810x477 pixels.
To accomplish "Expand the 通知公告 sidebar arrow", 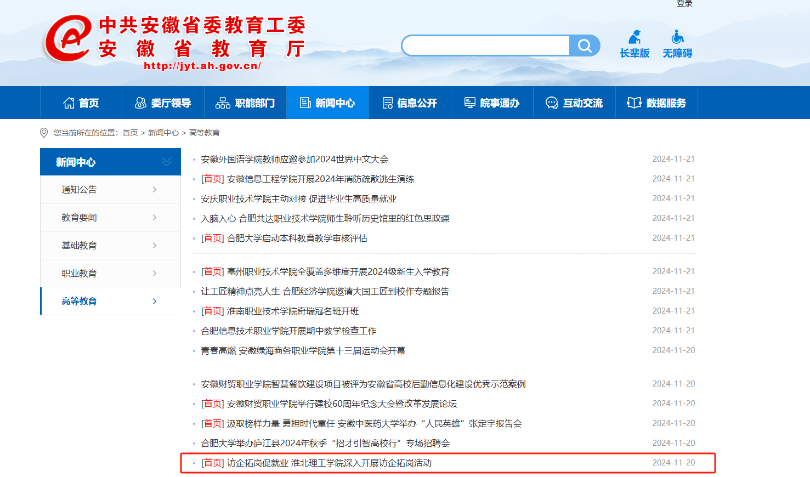I will (155, 190).
